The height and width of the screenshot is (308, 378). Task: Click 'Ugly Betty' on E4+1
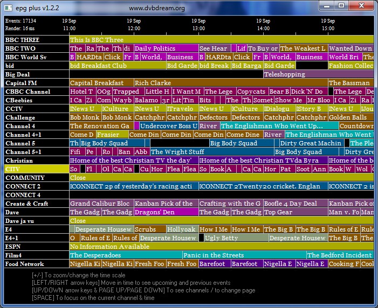pyautogui.click(x=236, y=238)
